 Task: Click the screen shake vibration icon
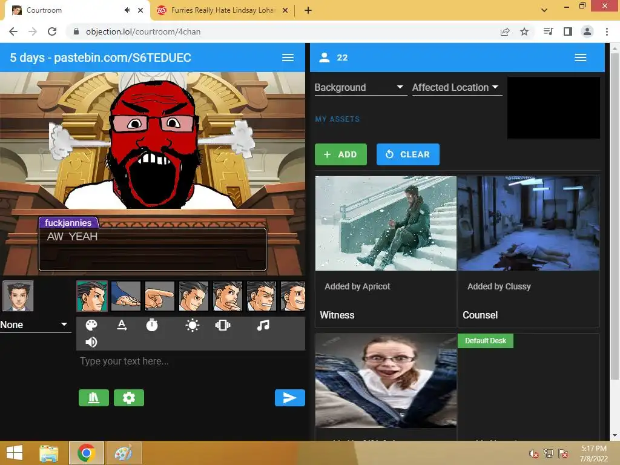223,325
